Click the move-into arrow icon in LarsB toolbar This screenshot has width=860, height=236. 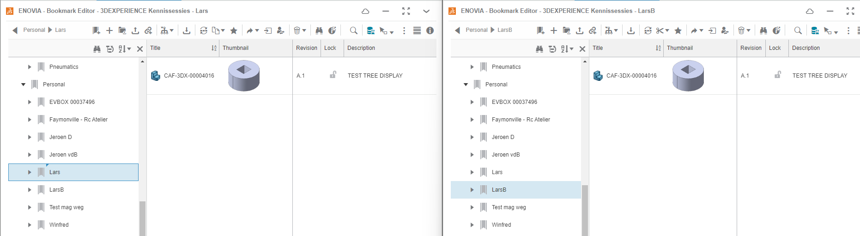[712, 30]
